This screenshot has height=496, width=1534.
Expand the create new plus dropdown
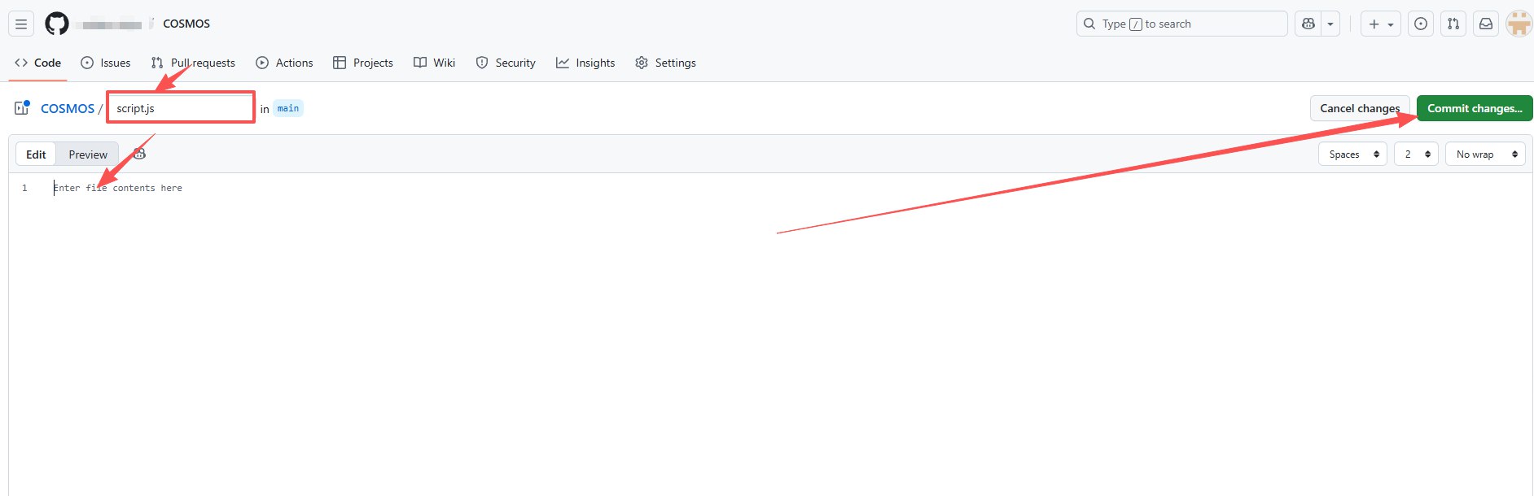[x=1381, y=24]
